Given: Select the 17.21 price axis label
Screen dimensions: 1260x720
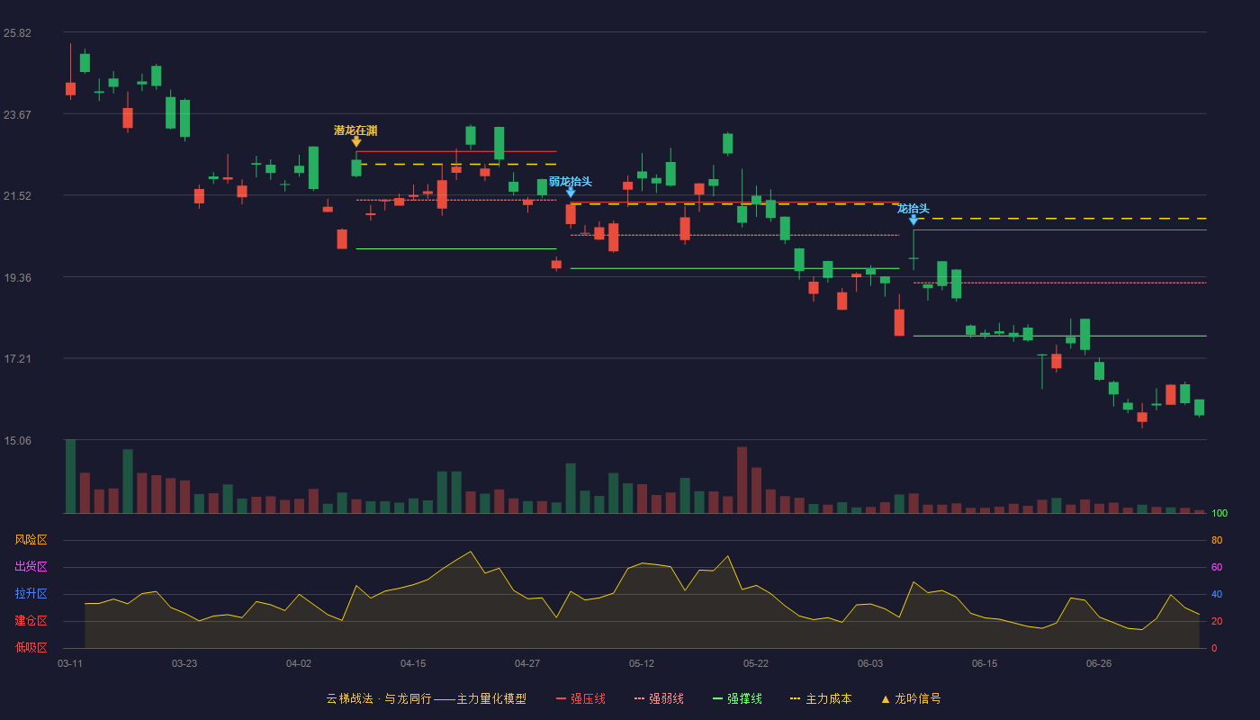Looking at the screenshot, I should pyautogui.click(x=17, y=359).
